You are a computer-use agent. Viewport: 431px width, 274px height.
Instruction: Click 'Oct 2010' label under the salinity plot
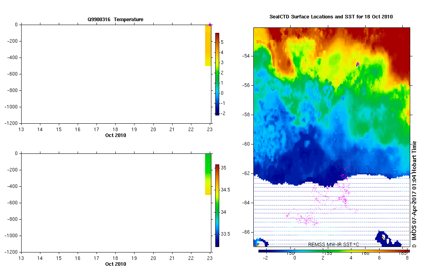pyautogui.click(x=116, y=264)
